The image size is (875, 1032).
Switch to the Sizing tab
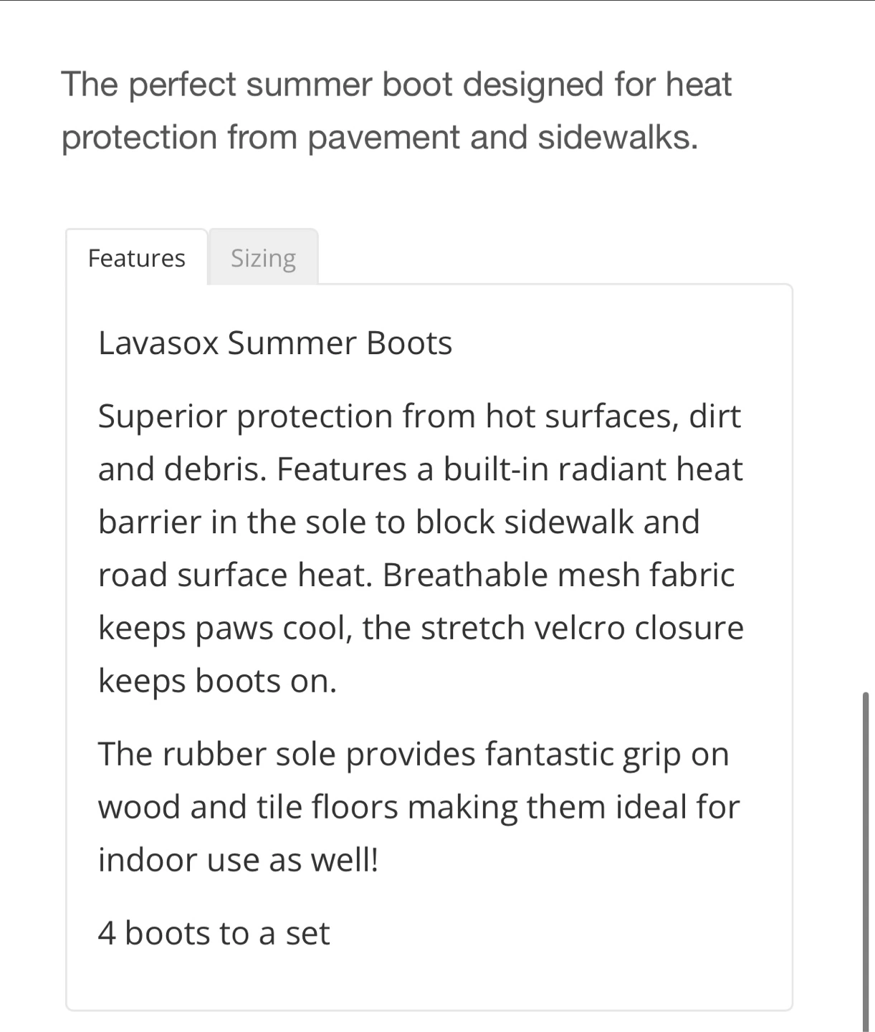point(263,257)
